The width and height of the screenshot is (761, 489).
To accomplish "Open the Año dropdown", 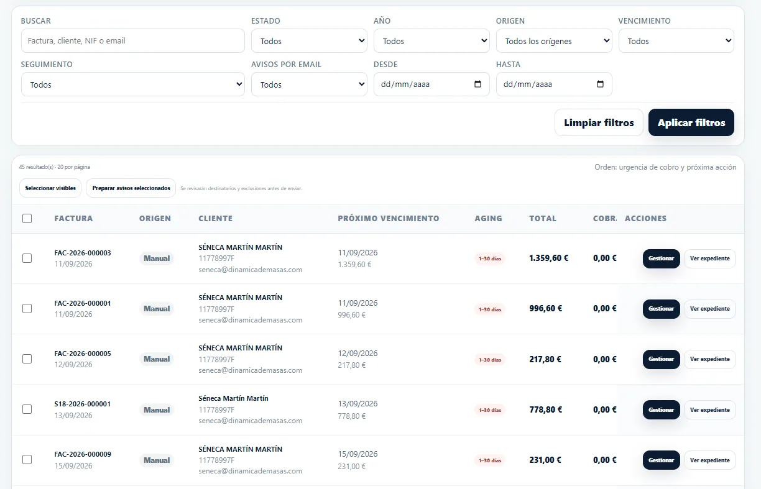I will (431, 41).
